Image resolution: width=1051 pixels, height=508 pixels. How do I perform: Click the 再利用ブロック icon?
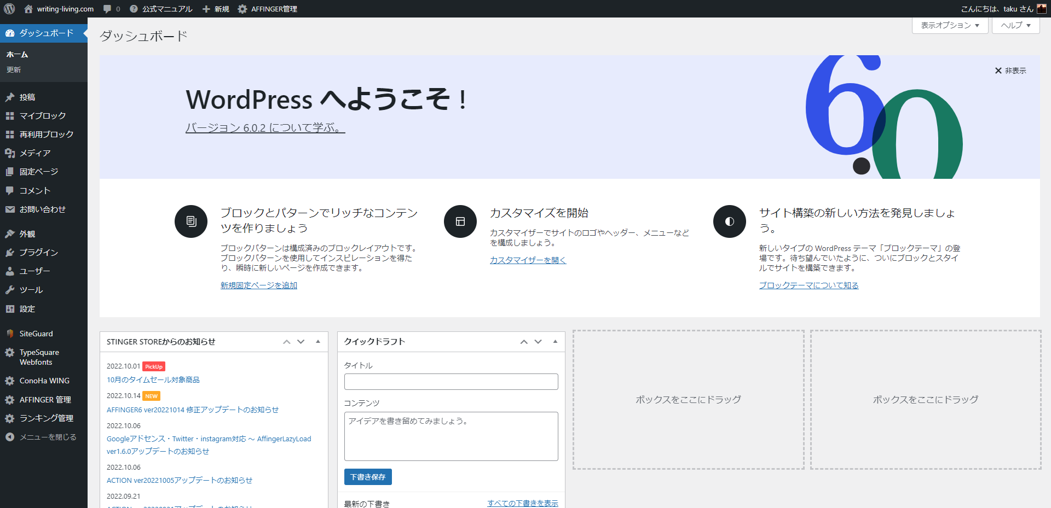pyautogui.click(x=10, y=135)
